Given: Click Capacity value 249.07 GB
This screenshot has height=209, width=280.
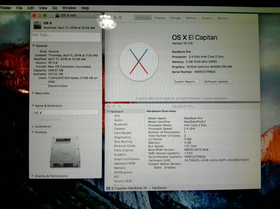Looking at the screenshot, I should click(56, 70).
